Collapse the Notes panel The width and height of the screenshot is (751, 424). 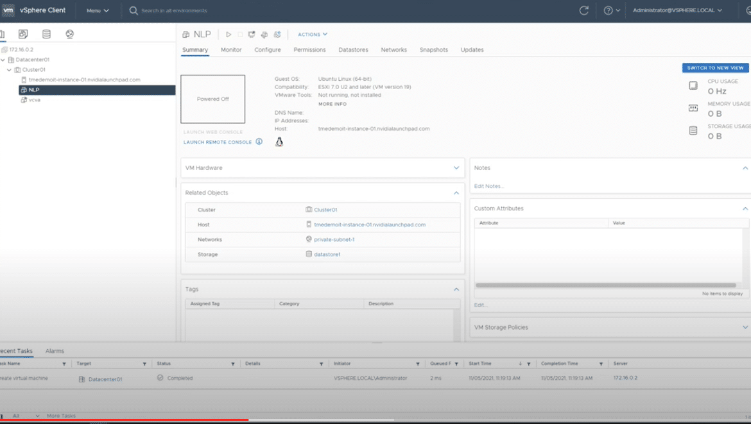(745, 168)
